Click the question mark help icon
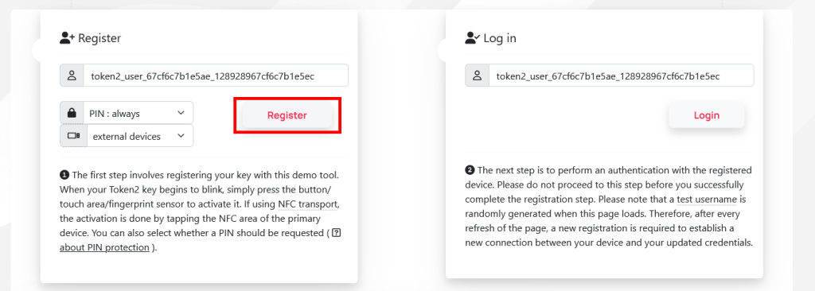The height and width of the screenshot is (291, 815). coord(337,233)
